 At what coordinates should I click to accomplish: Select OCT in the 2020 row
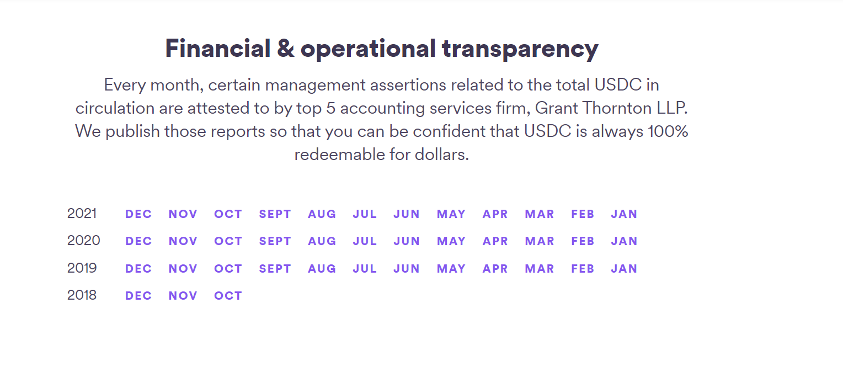(228, 241)
